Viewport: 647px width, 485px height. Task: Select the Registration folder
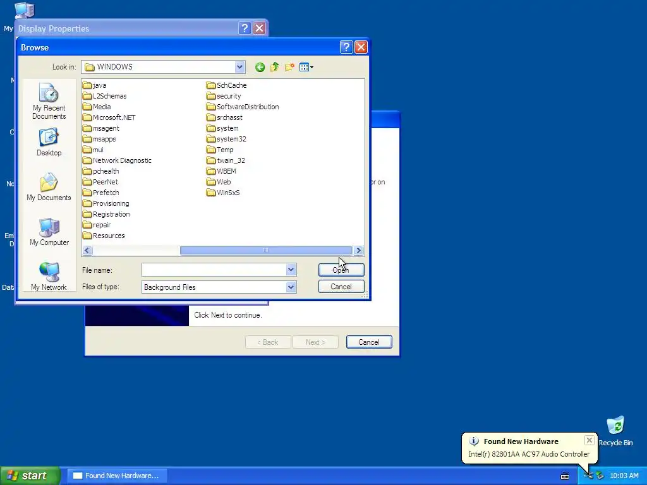pyautogui.click(x=106, y=214)
